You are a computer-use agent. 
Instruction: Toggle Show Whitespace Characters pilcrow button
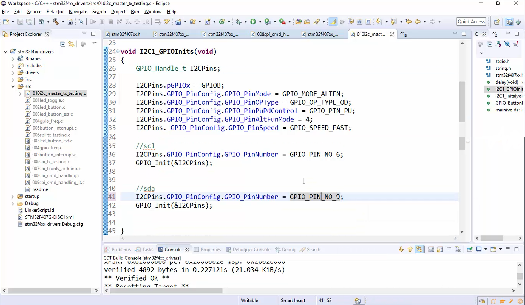click(368, 22)
